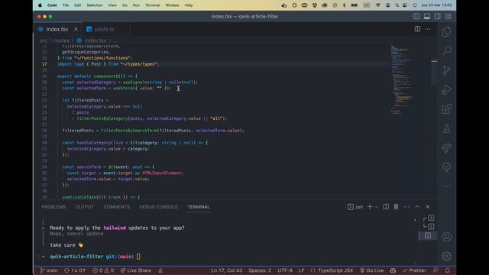Click Ln 17, Col 43 cursor position
The height and width of the screenshot is (275, 489).
pos(227,270)
